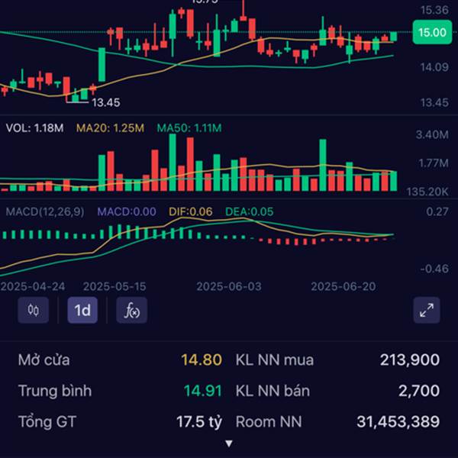
Task: Expand more details with bottom arrow
Action: click(229, 443)
